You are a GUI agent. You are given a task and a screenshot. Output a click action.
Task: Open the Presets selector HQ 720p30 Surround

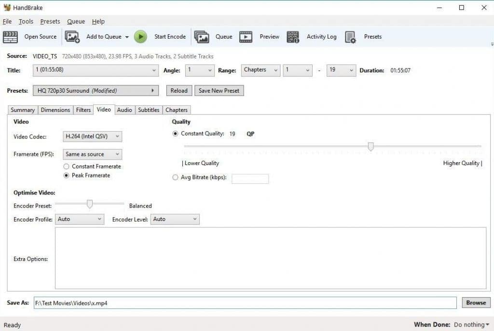click(96, 91)
